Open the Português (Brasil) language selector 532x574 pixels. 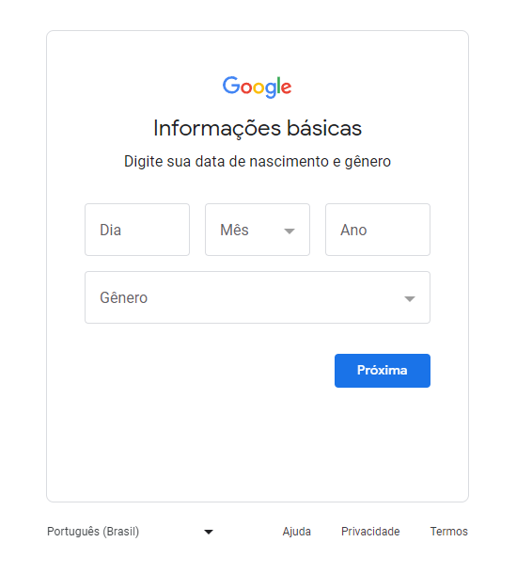pos(131,531)
